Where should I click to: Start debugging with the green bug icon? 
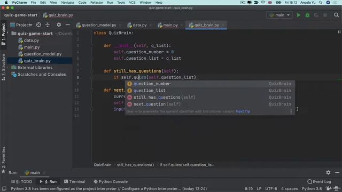tap(307, 15)
